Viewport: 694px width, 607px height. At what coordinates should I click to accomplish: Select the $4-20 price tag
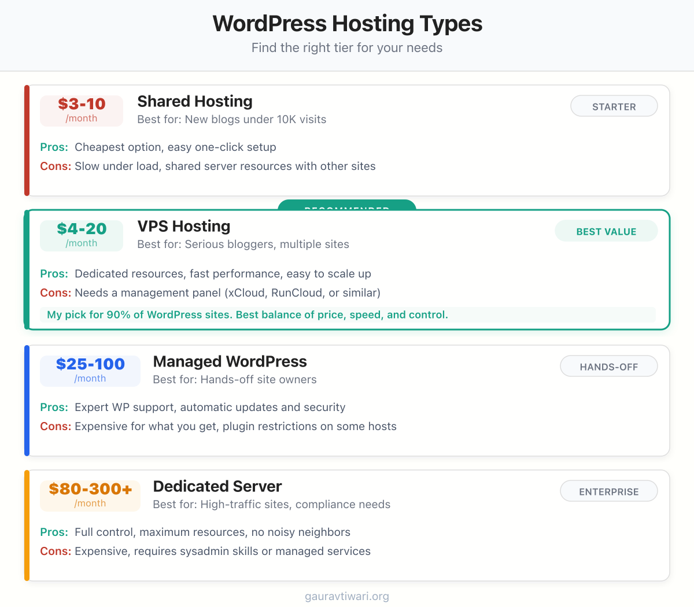tap(81, 234)
